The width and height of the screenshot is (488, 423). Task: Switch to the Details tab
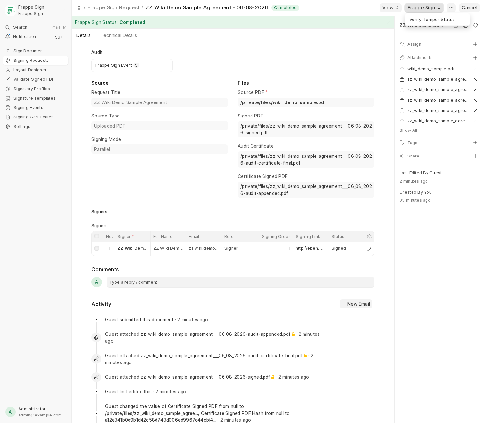click(x=84, y=35)
